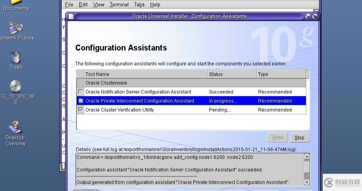Image resolution: width=362 pixels, height=191 pixels.
Task: Click the details log scrollbar thumb
Action: coord(307,167)
